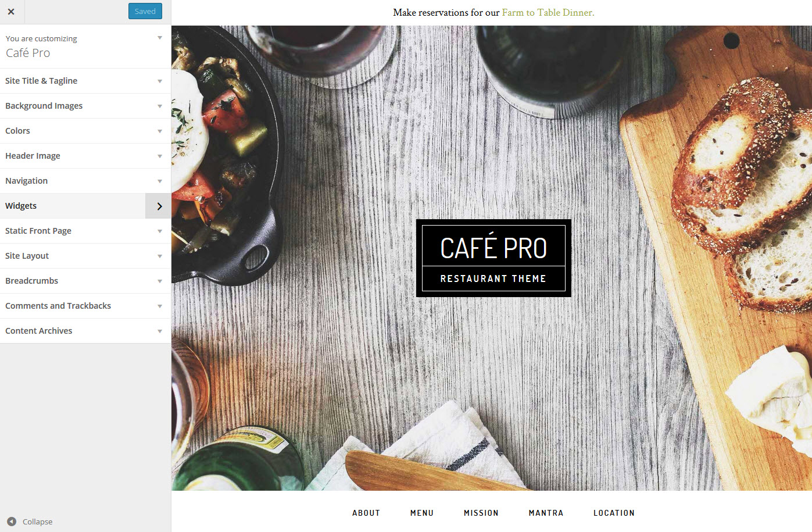The height and width of the screenshot is (532, 812).
Task: Go to the About nav item
Action: [366, 513]
